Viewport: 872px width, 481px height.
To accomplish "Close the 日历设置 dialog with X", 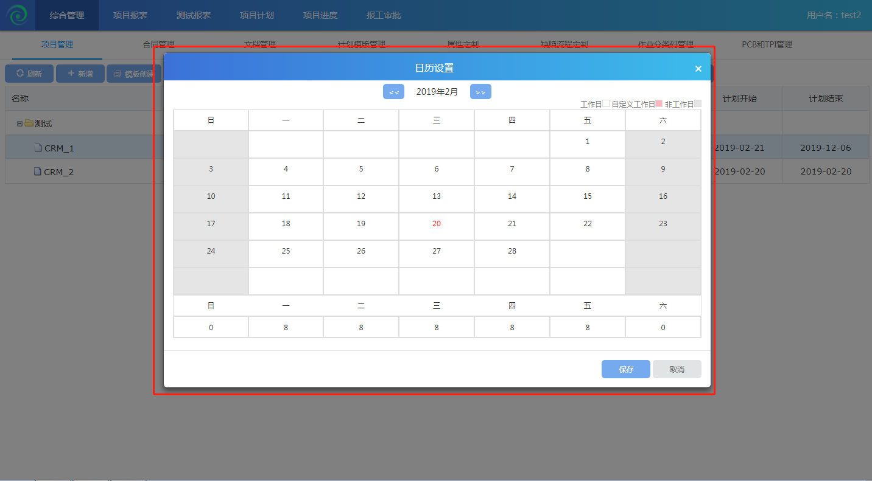I will pos(698,69).
